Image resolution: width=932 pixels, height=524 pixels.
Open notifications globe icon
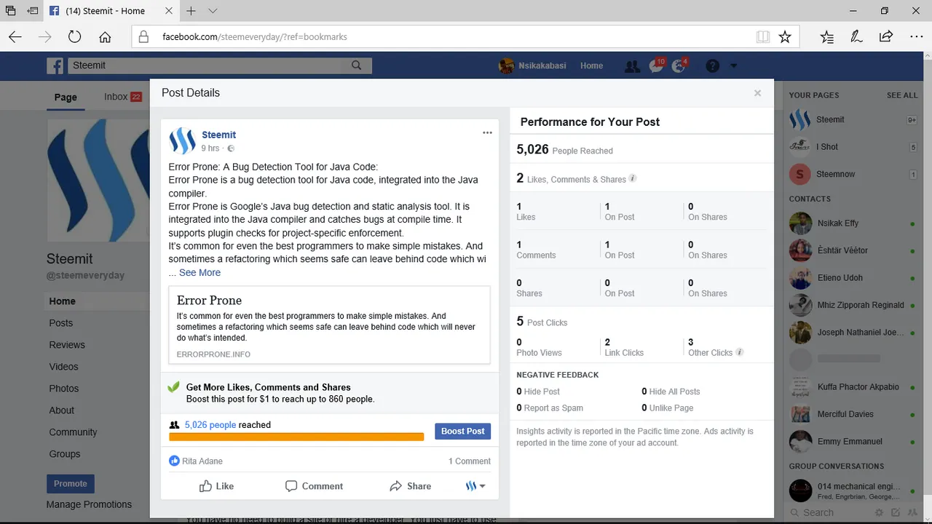tap(679, 65)
